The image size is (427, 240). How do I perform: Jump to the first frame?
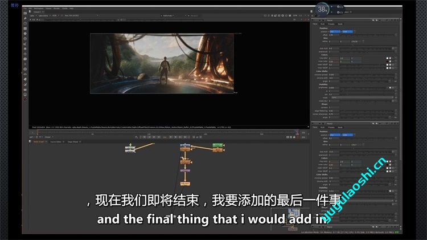[145, 137]
